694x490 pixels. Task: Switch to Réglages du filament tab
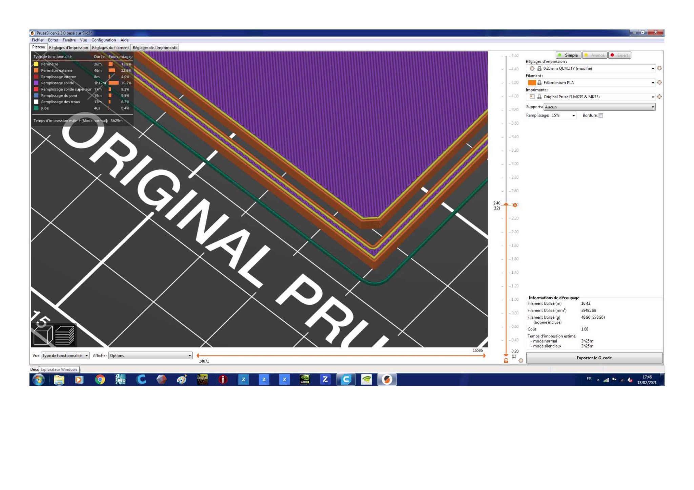(x=110, y=48)
